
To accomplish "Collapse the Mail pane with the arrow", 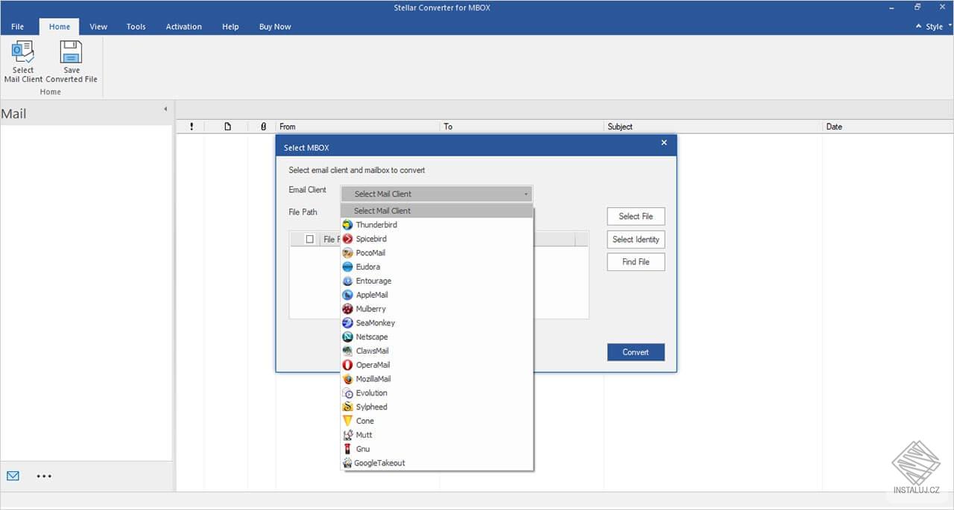I will click(x=165, y=109).
